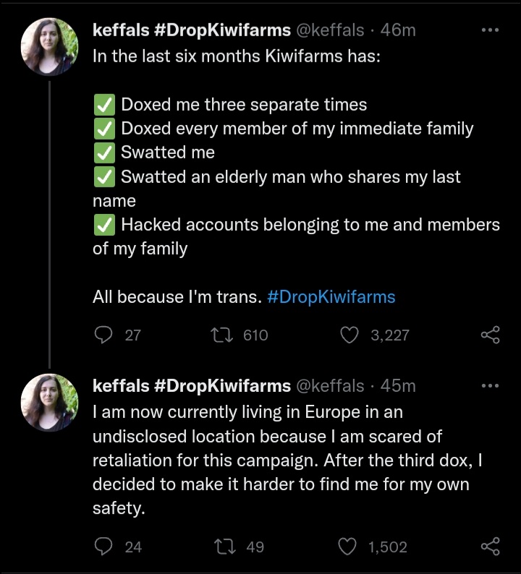
Task: Like the tweet with 1,502 likes
Action: [347, 547]
